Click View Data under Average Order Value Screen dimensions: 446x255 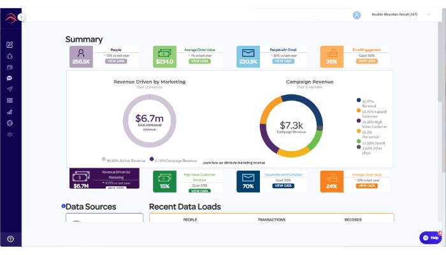tap(199, 61)
